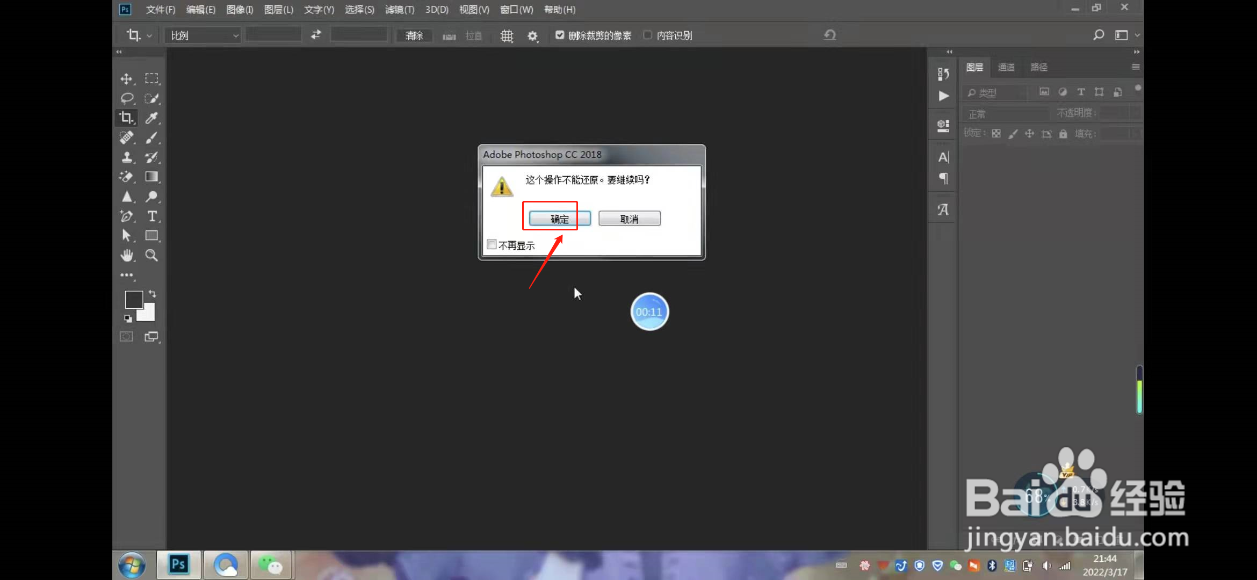The image size is (1257, 580).
Task: Click the foreground color swatch
Action: 133,299
